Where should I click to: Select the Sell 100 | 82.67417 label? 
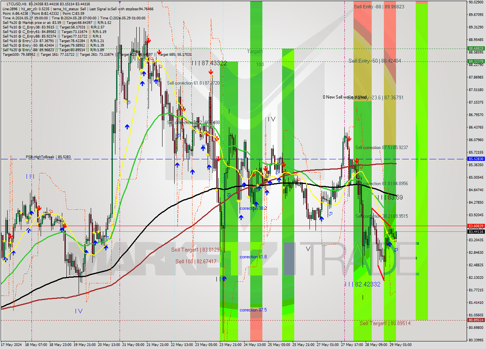pyautogui.click(x=196, y=262)
